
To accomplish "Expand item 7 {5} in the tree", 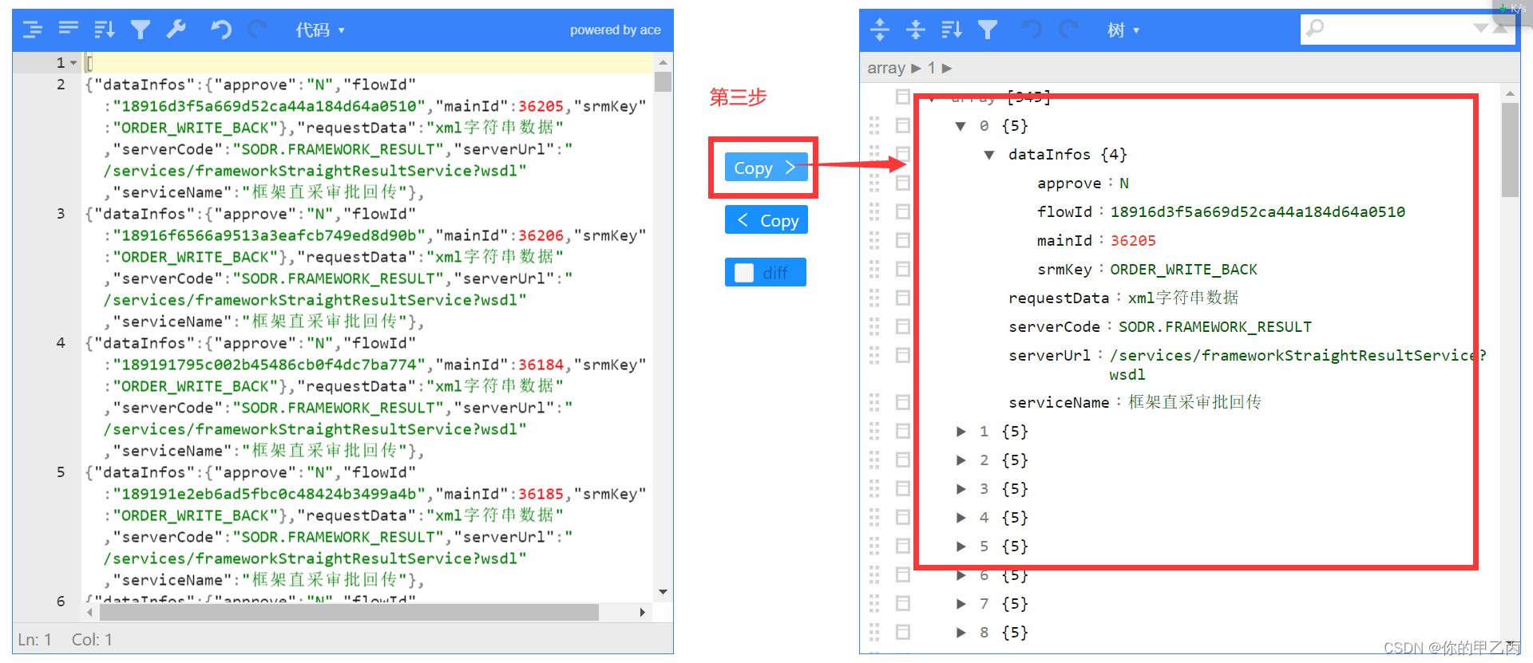I will coord(961,604).
